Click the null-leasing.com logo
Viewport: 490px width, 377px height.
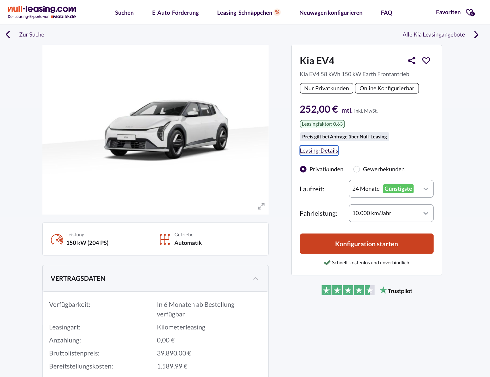42,12
